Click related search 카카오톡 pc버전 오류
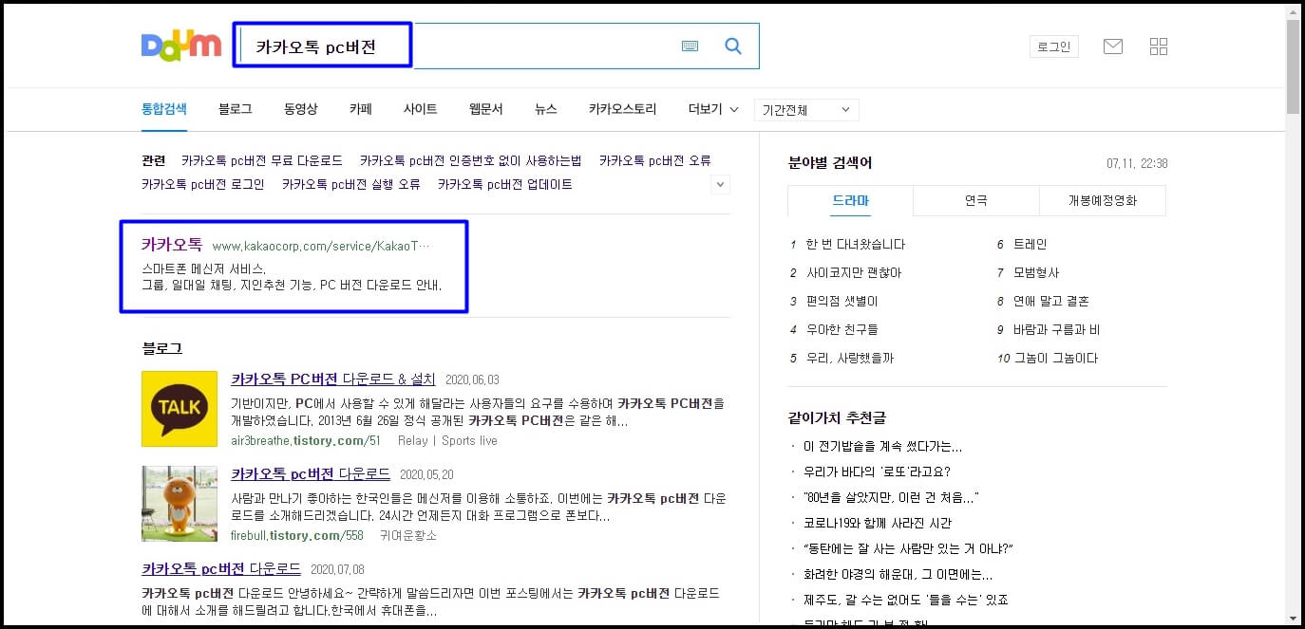The width and height of the screenshot is (1305, 629). pyautogui.click(x=655, y=160)
